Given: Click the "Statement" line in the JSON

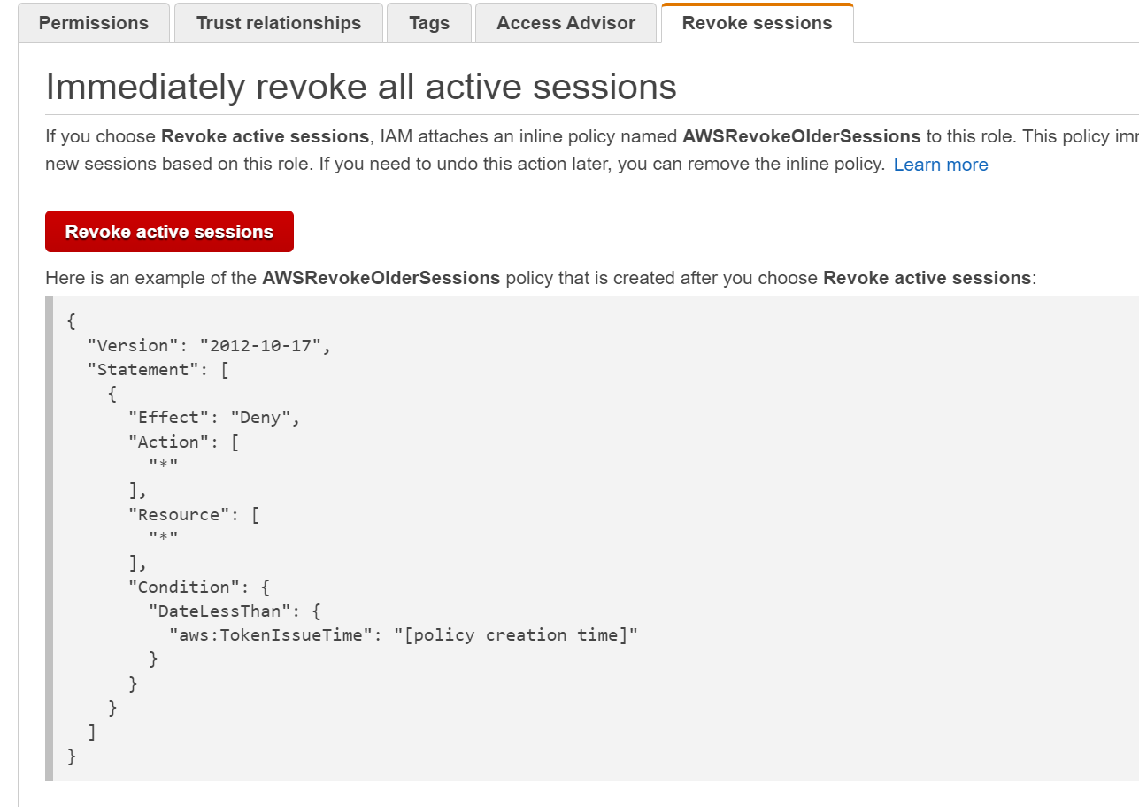Looking at the screenshot, I should click(x=158, y=369).
